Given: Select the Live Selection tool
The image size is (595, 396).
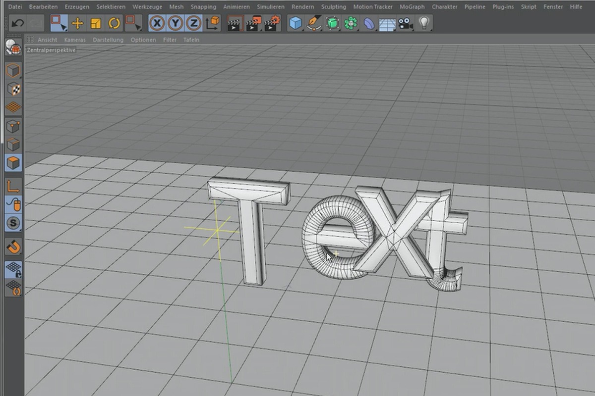Looking at the screenshot, I should pyautogui.click(x=59, y=23).
